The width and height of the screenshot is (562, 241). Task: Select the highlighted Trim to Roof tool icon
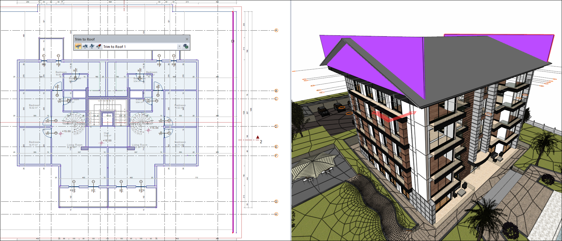coord(78,46)
